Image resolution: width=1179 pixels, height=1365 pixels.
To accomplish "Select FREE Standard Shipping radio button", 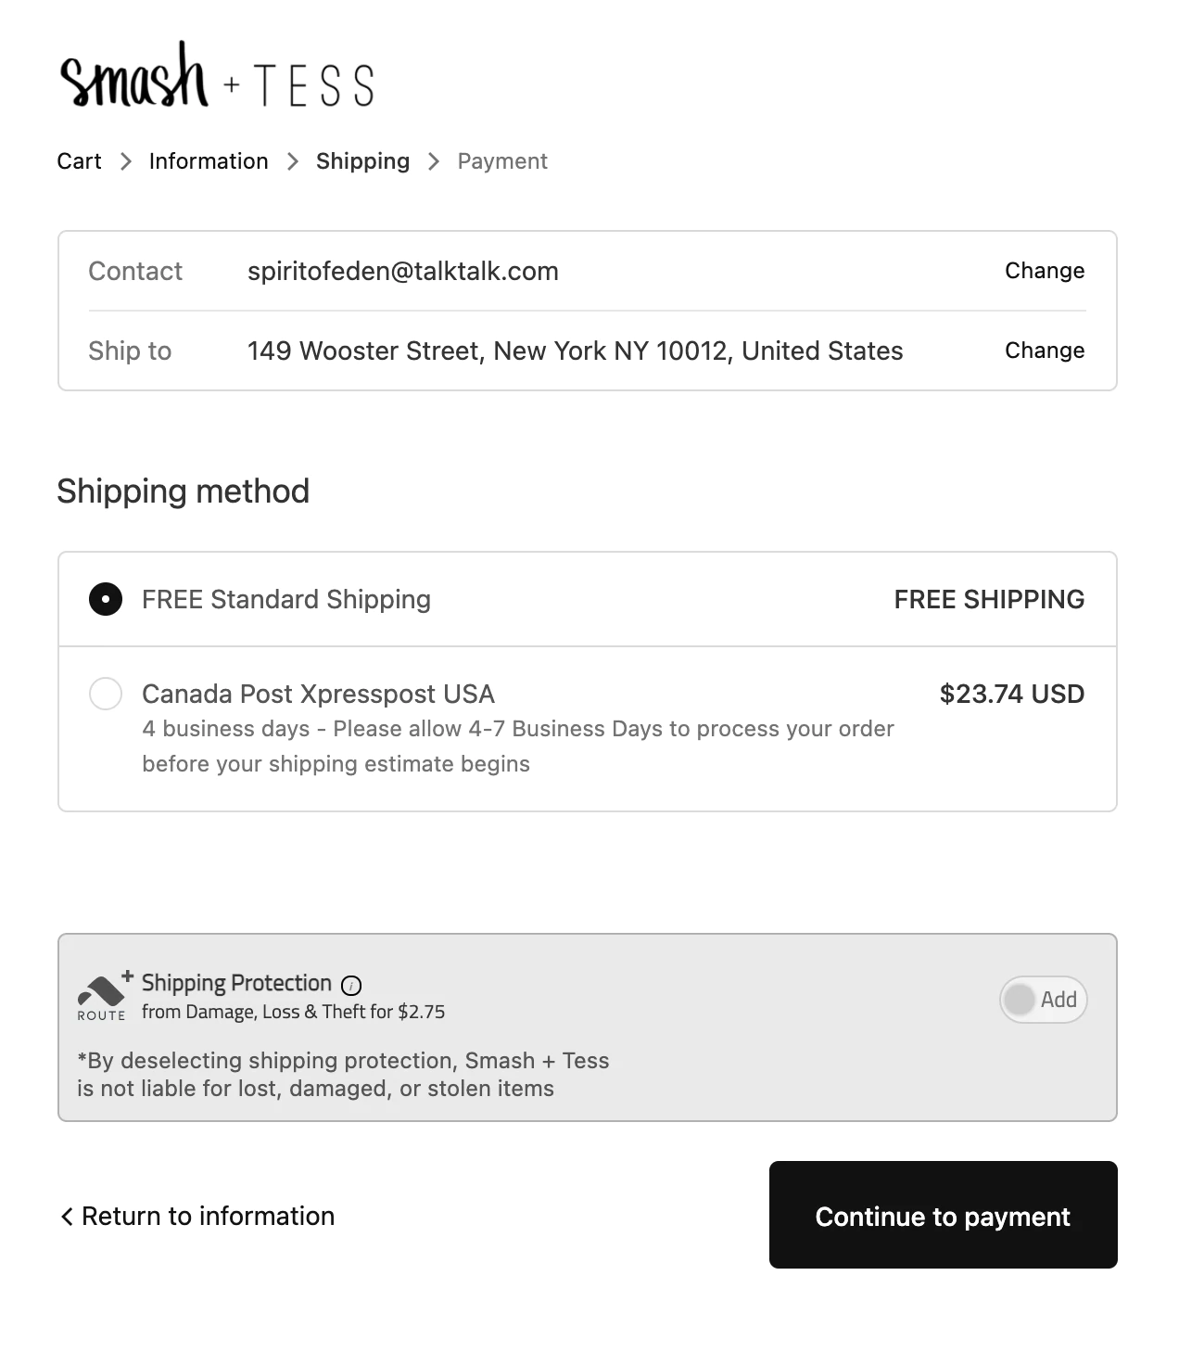I will [106, 599].
